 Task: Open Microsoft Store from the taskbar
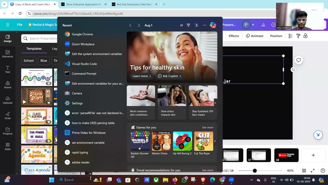128,180
